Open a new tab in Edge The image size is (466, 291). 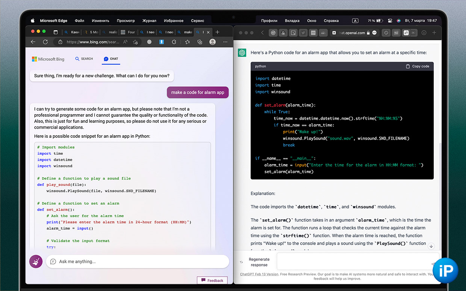[218, 32]
